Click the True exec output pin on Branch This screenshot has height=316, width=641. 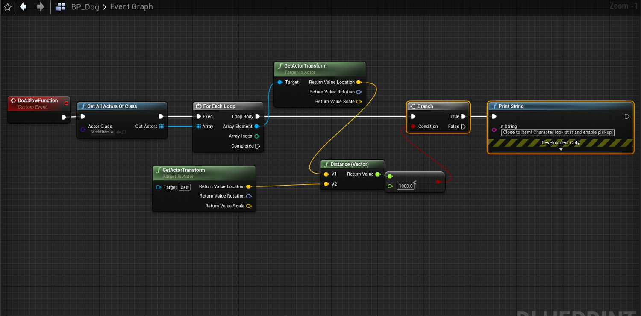pos(463,116)
